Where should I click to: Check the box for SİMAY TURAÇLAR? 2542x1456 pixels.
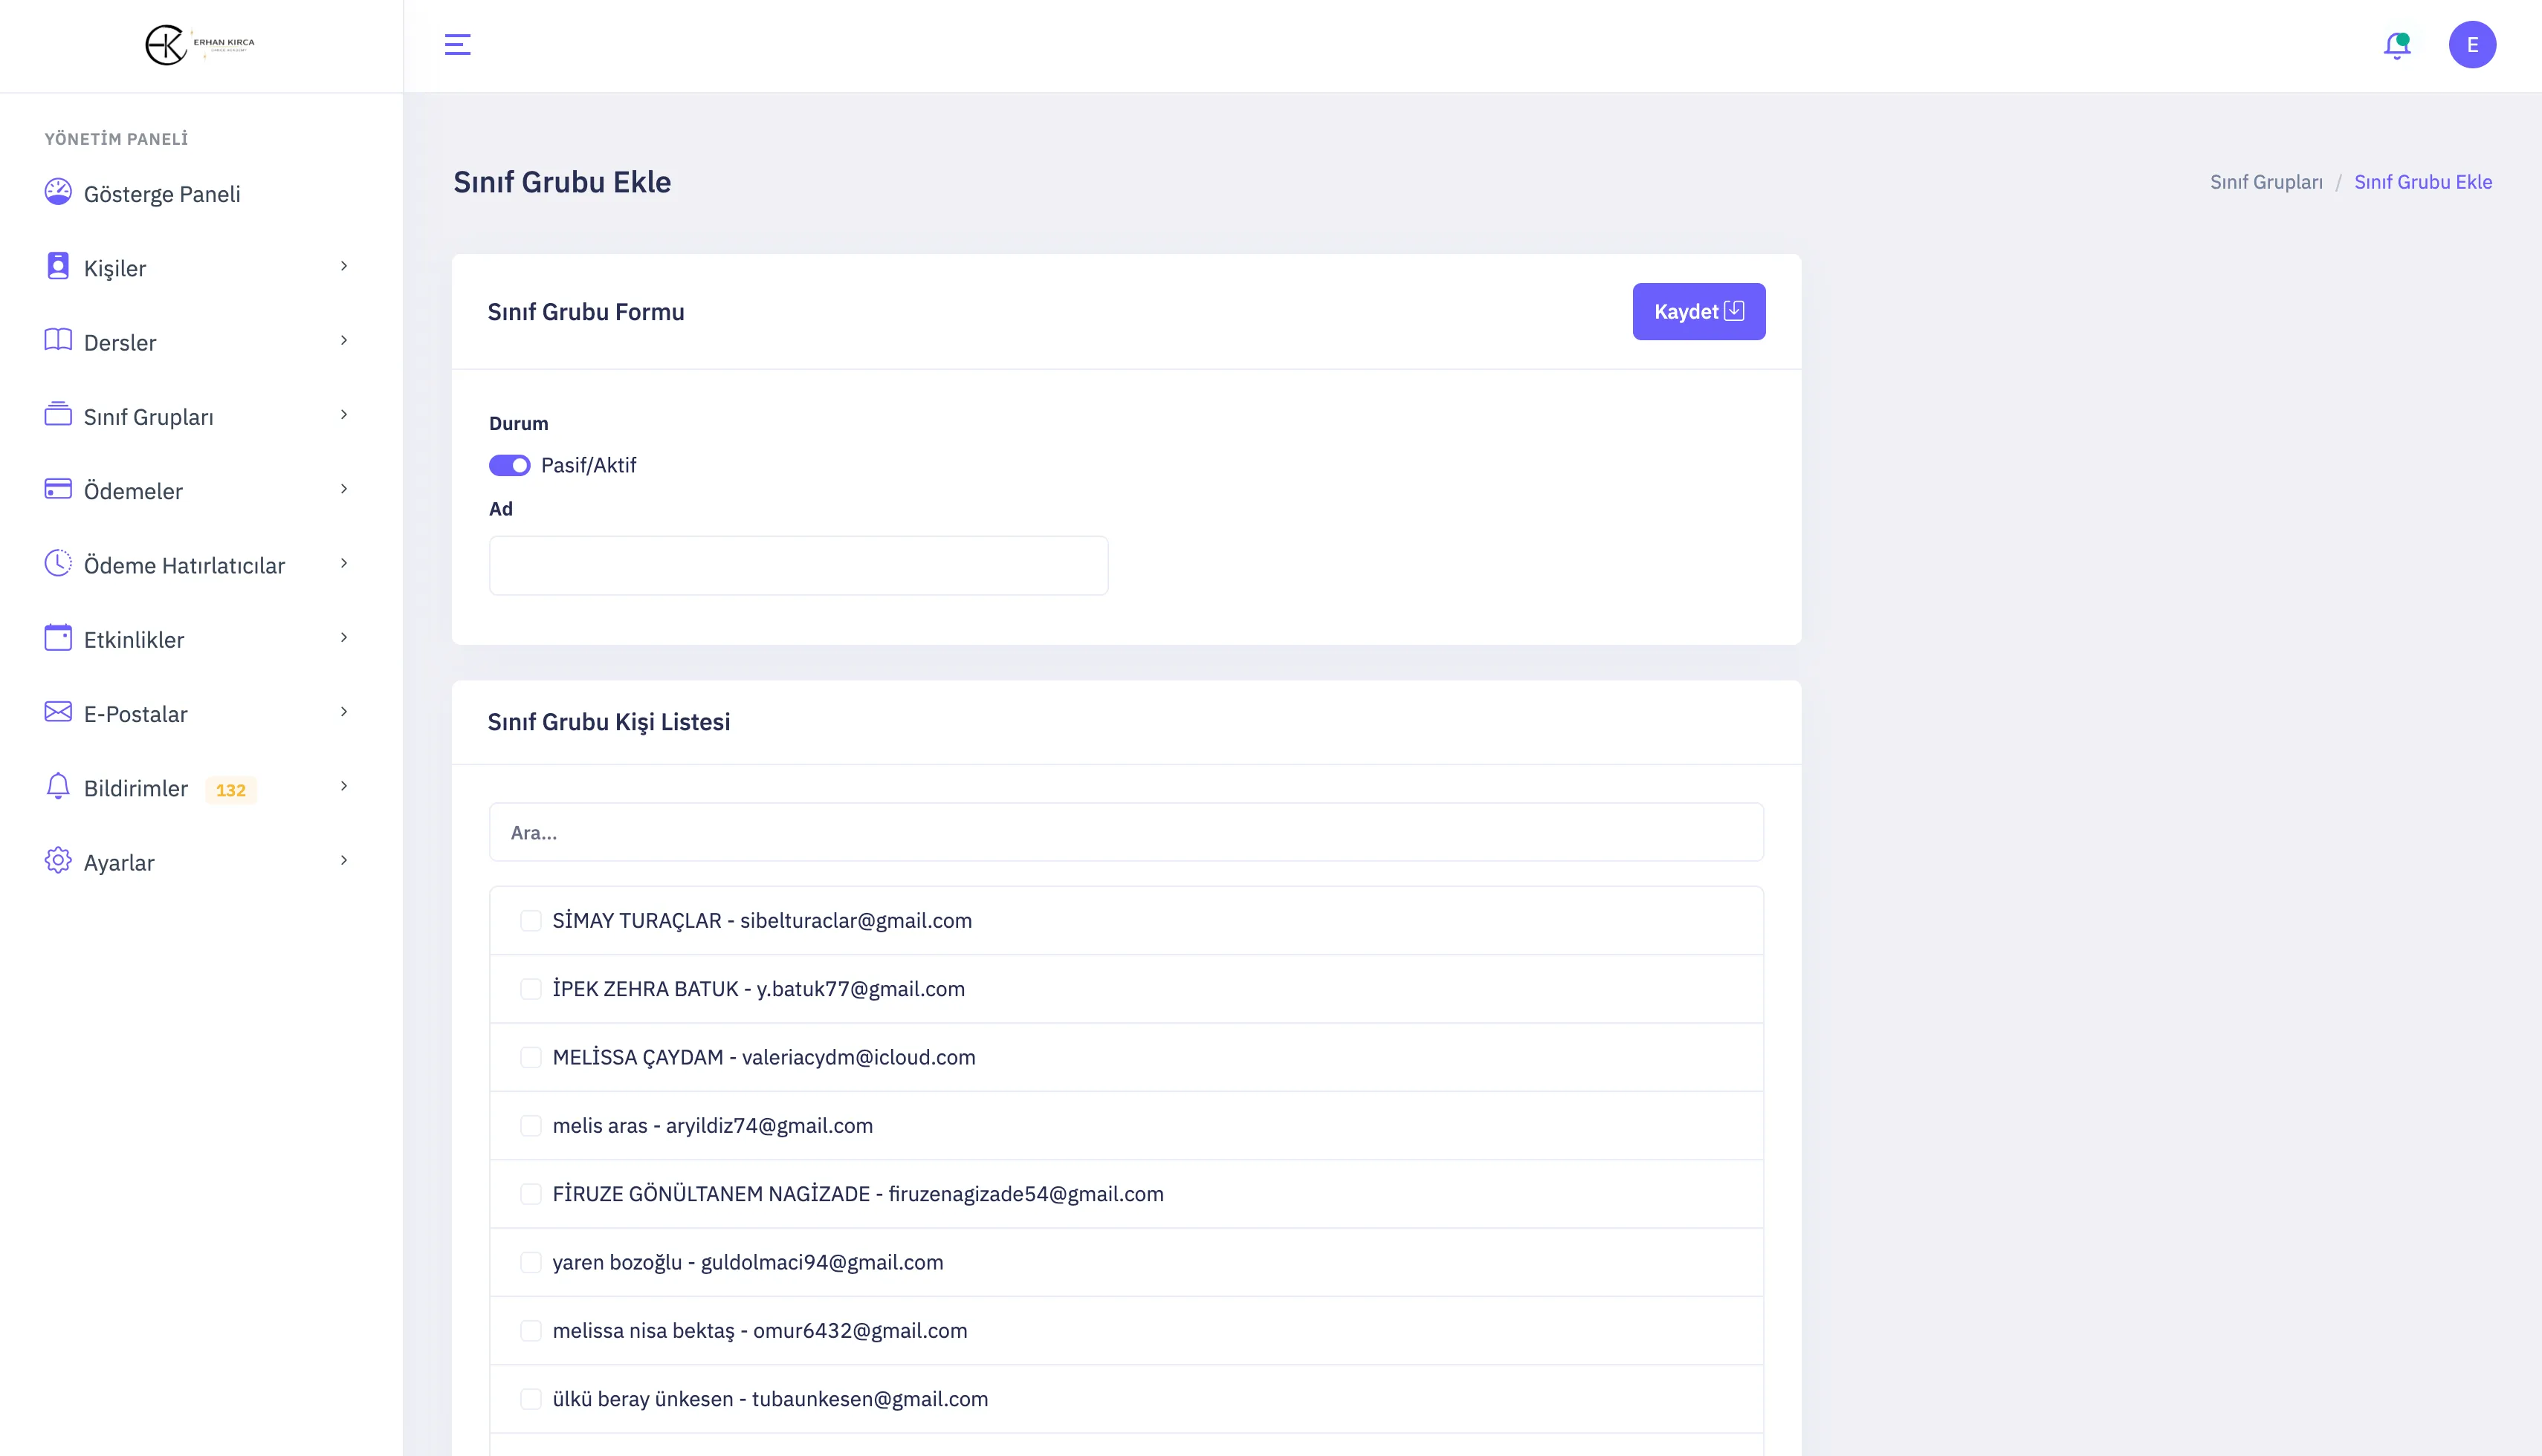(530, 921)
